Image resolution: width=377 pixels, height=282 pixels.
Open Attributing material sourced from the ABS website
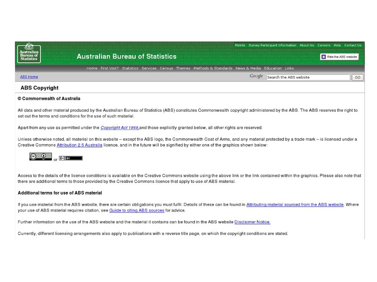click(295, 205)
